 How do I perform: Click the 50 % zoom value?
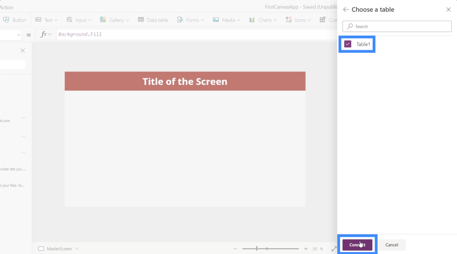[318, 249]
